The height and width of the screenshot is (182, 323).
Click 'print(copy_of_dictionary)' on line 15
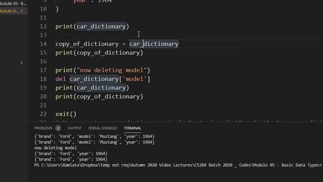coord(99,53)
